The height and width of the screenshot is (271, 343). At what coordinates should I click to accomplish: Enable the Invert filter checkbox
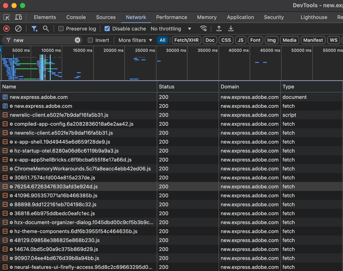(x=90, y=40)
